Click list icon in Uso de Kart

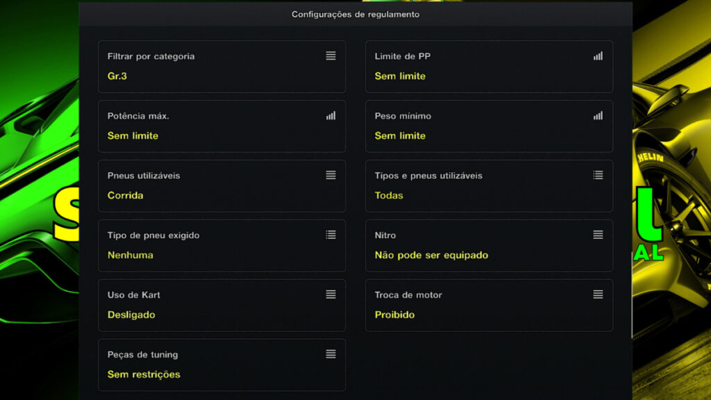click(x=331, y=294)
